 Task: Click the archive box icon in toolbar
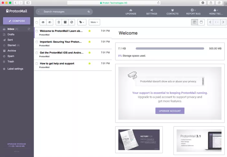coord(65,22)
